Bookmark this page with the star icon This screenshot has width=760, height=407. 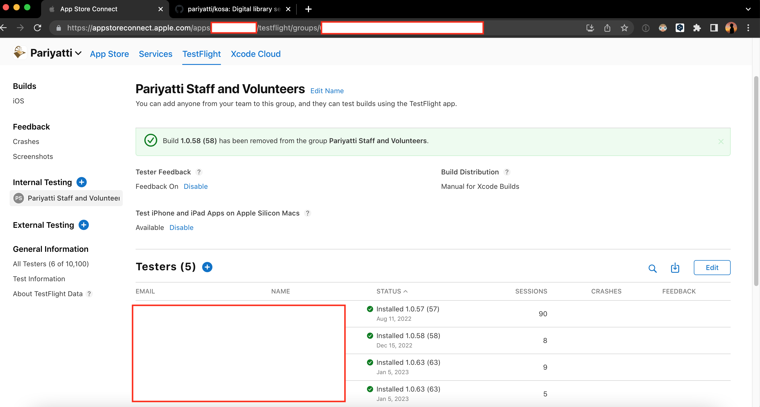[x=624, y=28]
